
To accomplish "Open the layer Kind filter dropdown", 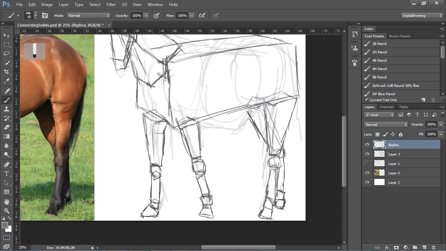I will pyautogui.click(x=379, y=115).
